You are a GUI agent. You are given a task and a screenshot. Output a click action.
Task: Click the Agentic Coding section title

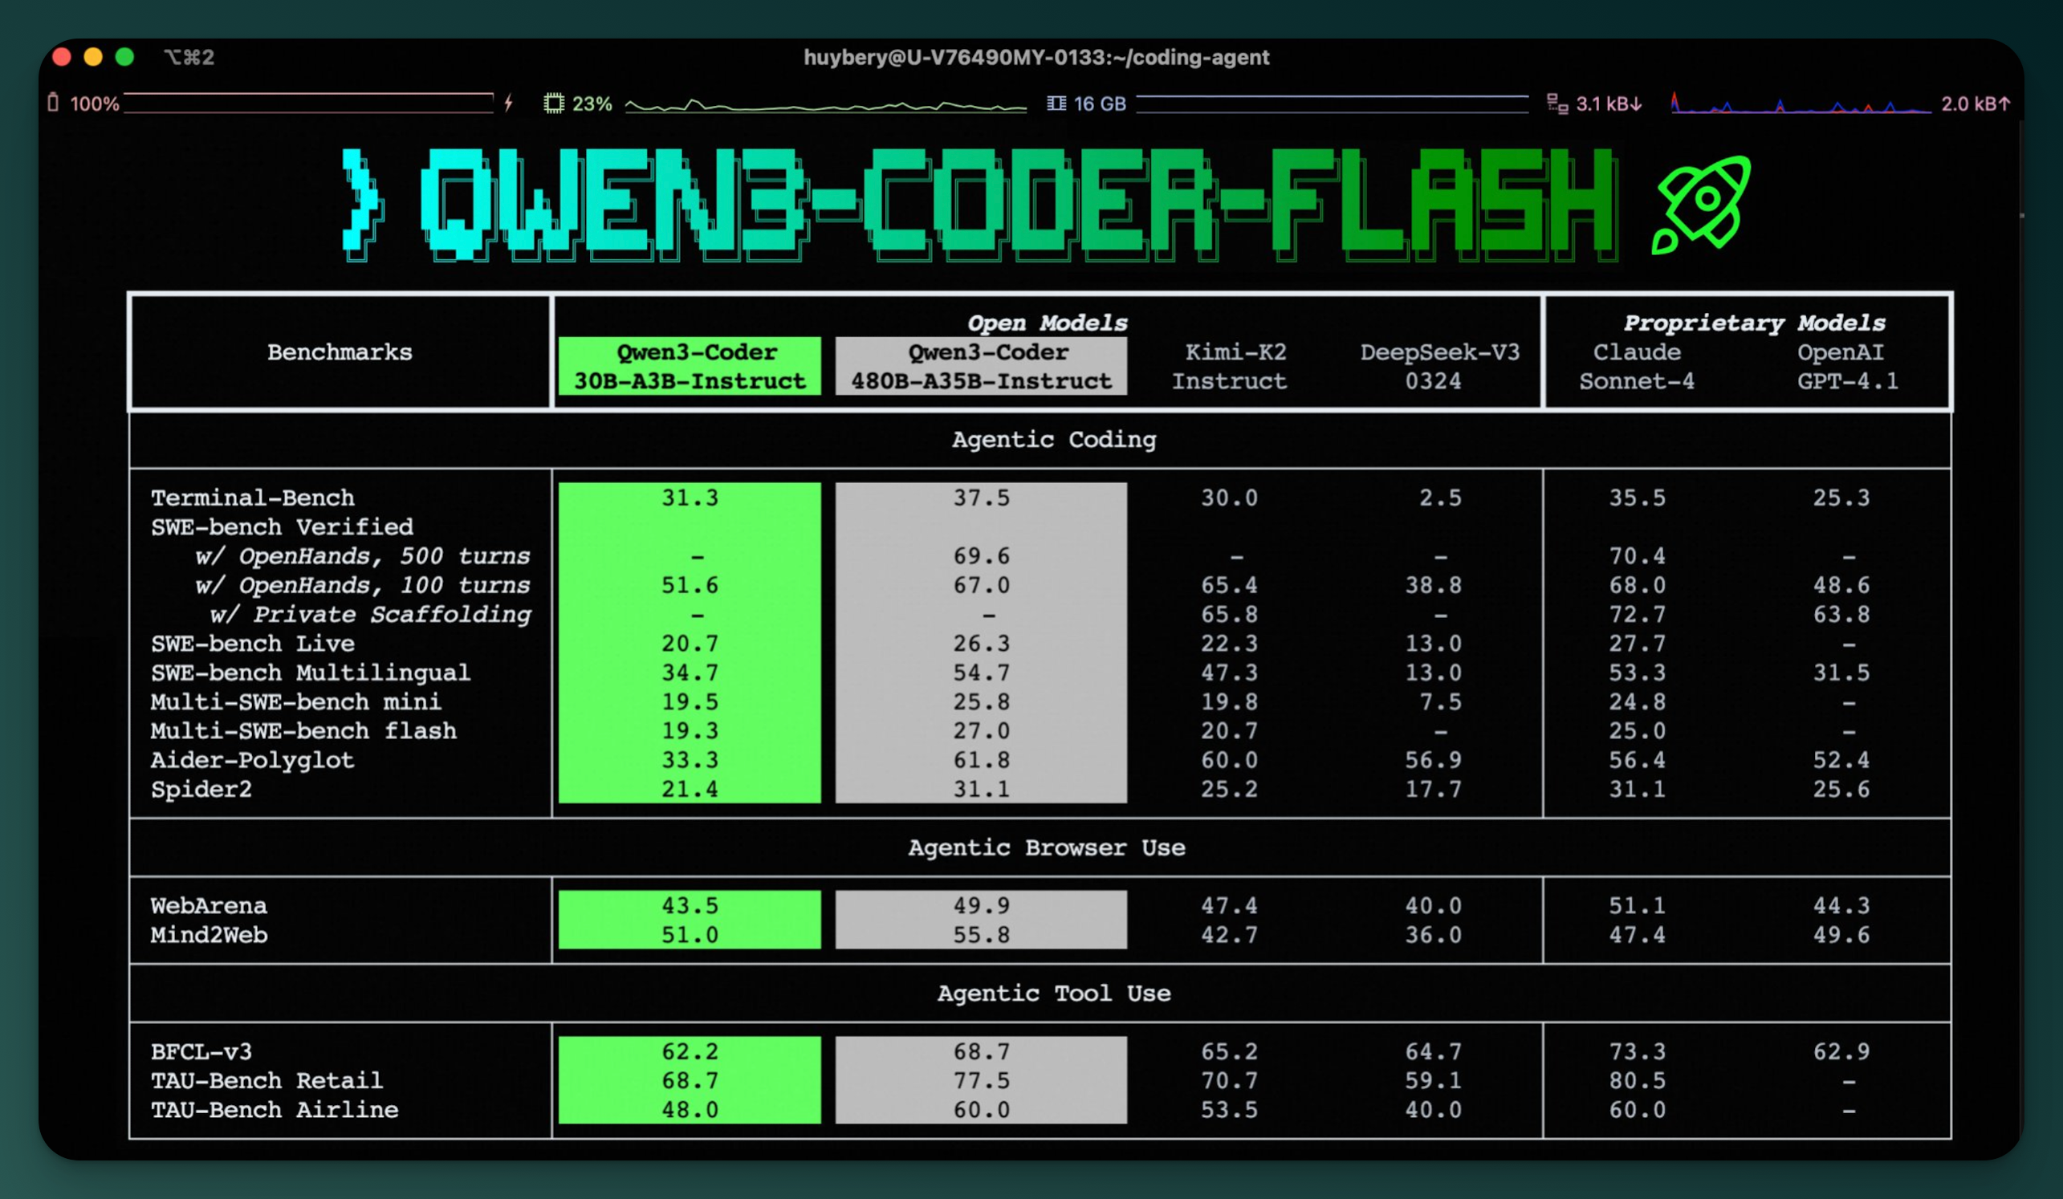(x=1054, y=440)
